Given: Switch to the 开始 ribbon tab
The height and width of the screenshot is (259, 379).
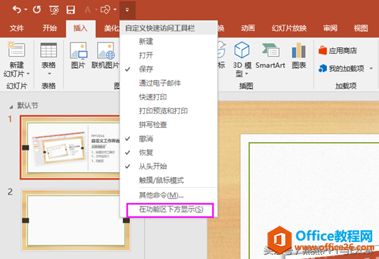Looking at the screenshot, I should coord(50,28).
